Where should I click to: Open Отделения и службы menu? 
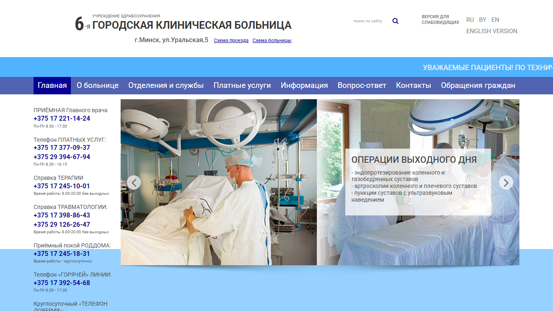click(x=166, y=85)
